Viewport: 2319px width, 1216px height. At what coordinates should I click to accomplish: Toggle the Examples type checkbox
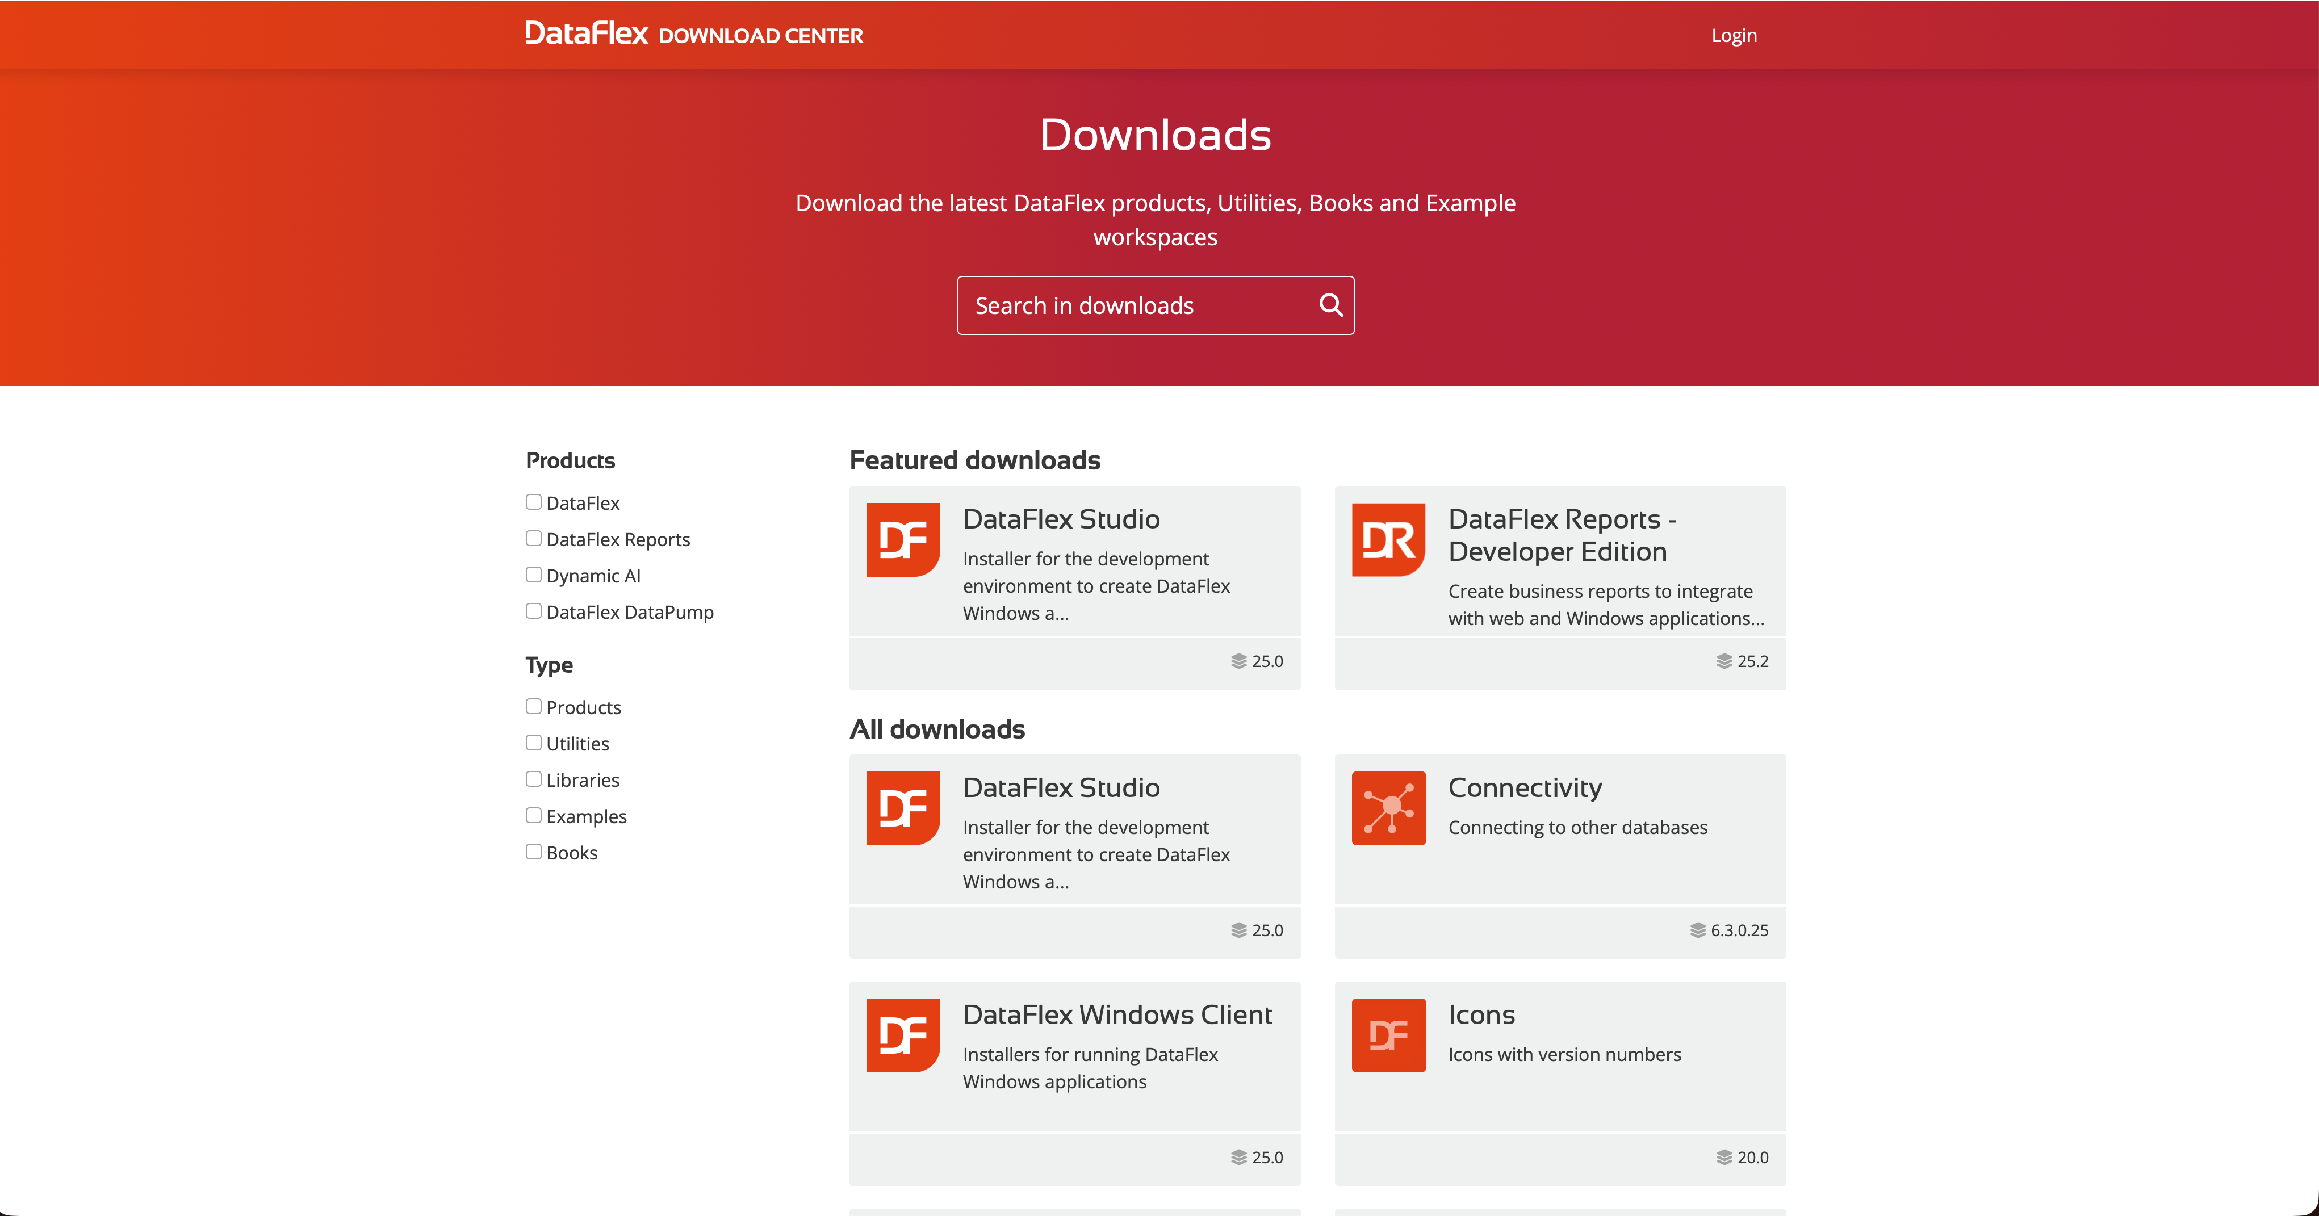pyautogui.click(x=534, y=815)
